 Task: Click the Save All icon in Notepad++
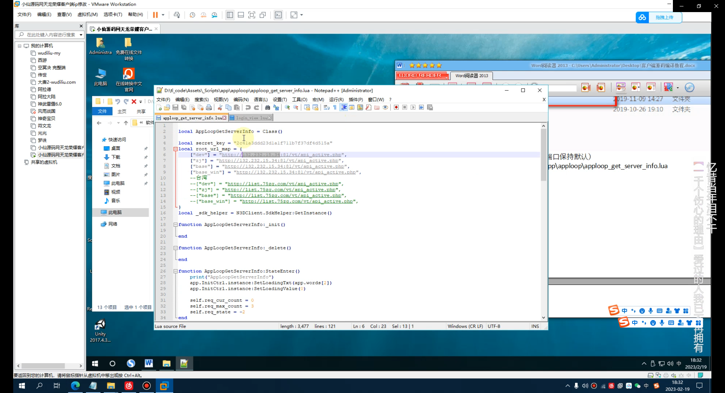click(184, 108)
